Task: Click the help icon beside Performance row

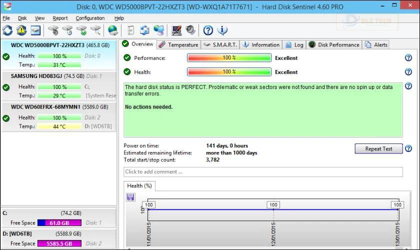Action: (x=408, y=57)
